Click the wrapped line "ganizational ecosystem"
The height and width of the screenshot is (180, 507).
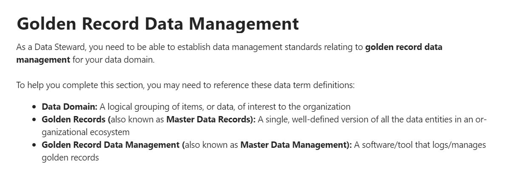[x=85, y=132]
